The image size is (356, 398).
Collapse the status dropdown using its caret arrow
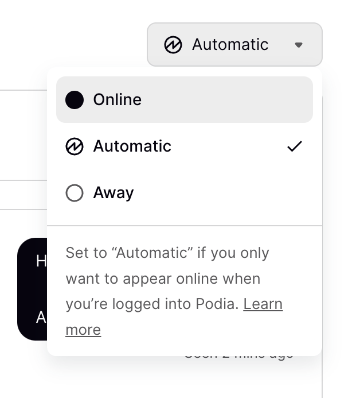(298, 45)
